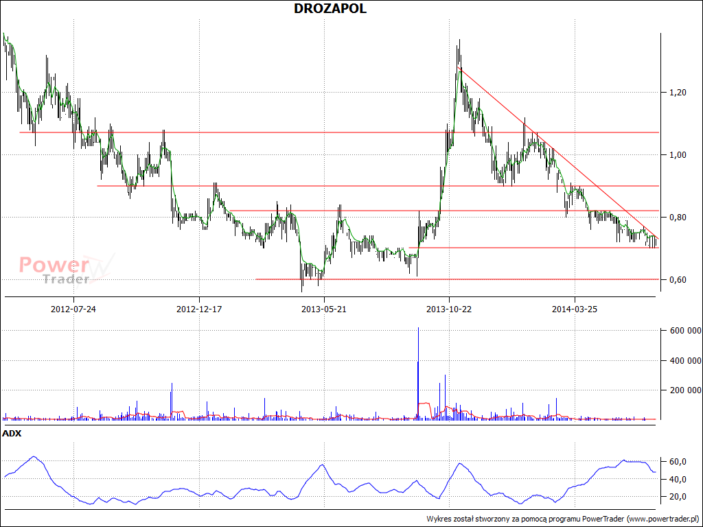Click the 2013-05-21 date label
The width and height of the screenshot is (703, 527).
[324, 309]
